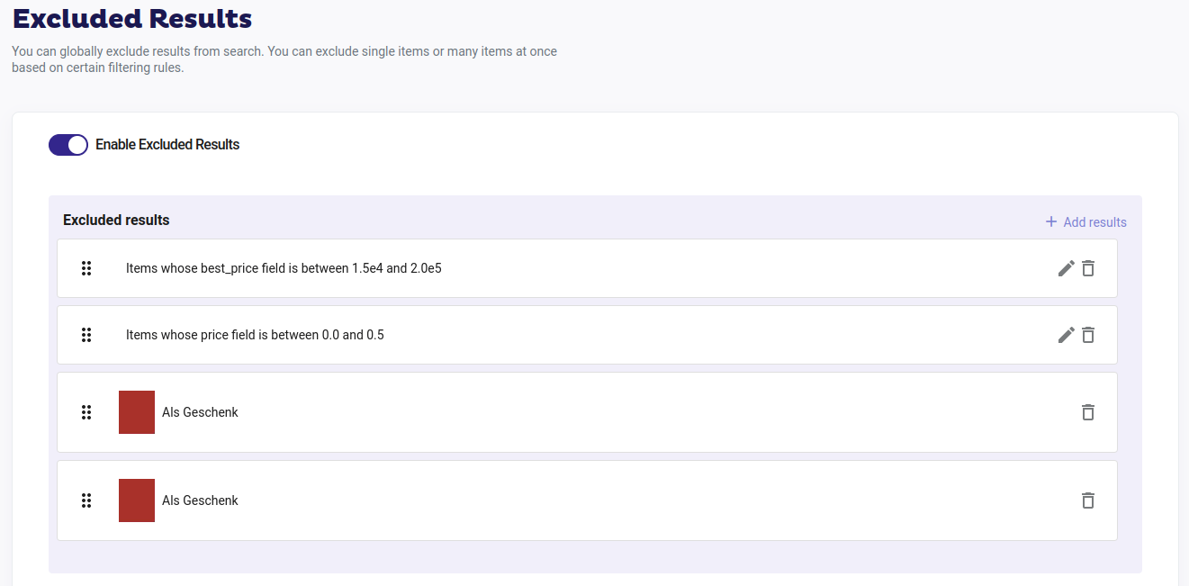Edit the price between 0.0 and 0.5 rule
Image resolution: width=1189 pixels, height=586 pixels.
1066,335
